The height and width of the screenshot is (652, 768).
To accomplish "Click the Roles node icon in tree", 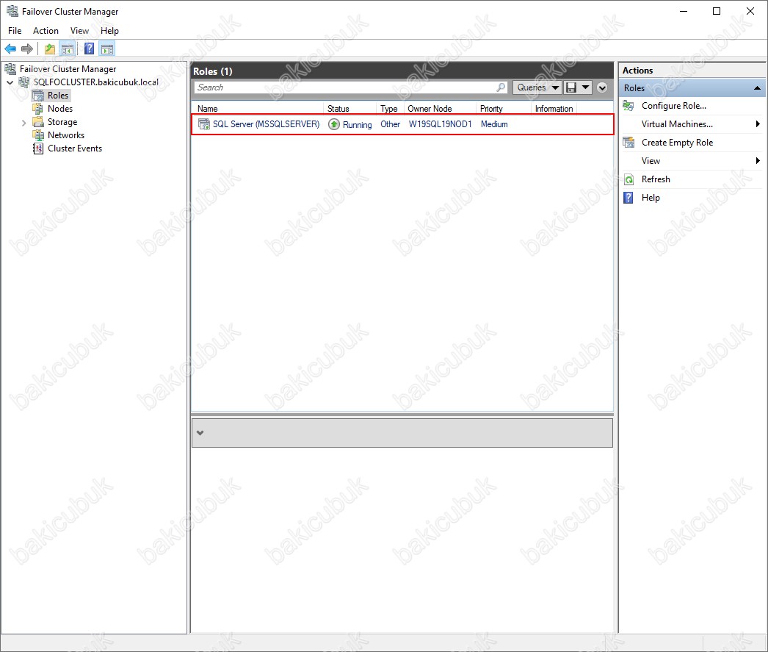I will pos(38,95).
